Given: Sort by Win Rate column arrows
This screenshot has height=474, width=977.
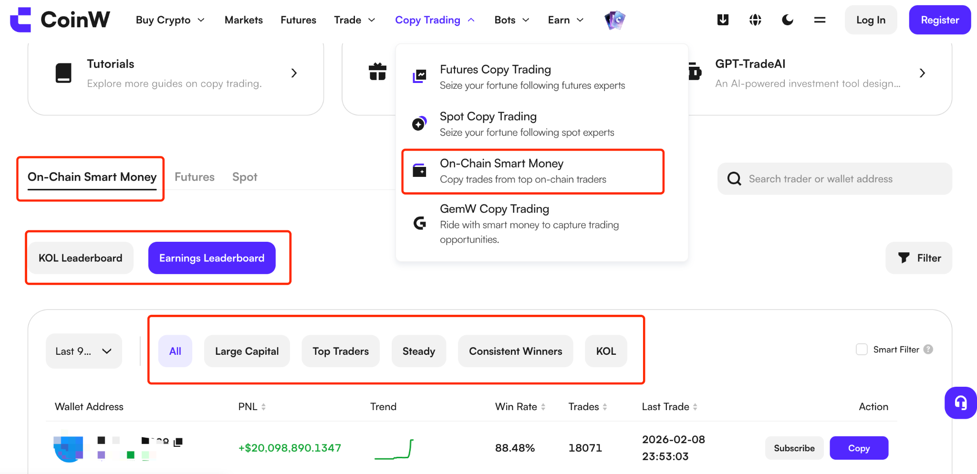Looking at the screenshot, I should 543,407.
